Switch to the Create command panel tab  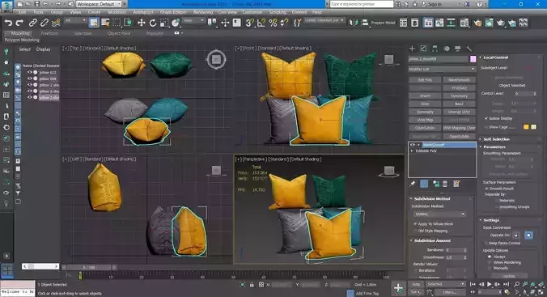point(412,49)
